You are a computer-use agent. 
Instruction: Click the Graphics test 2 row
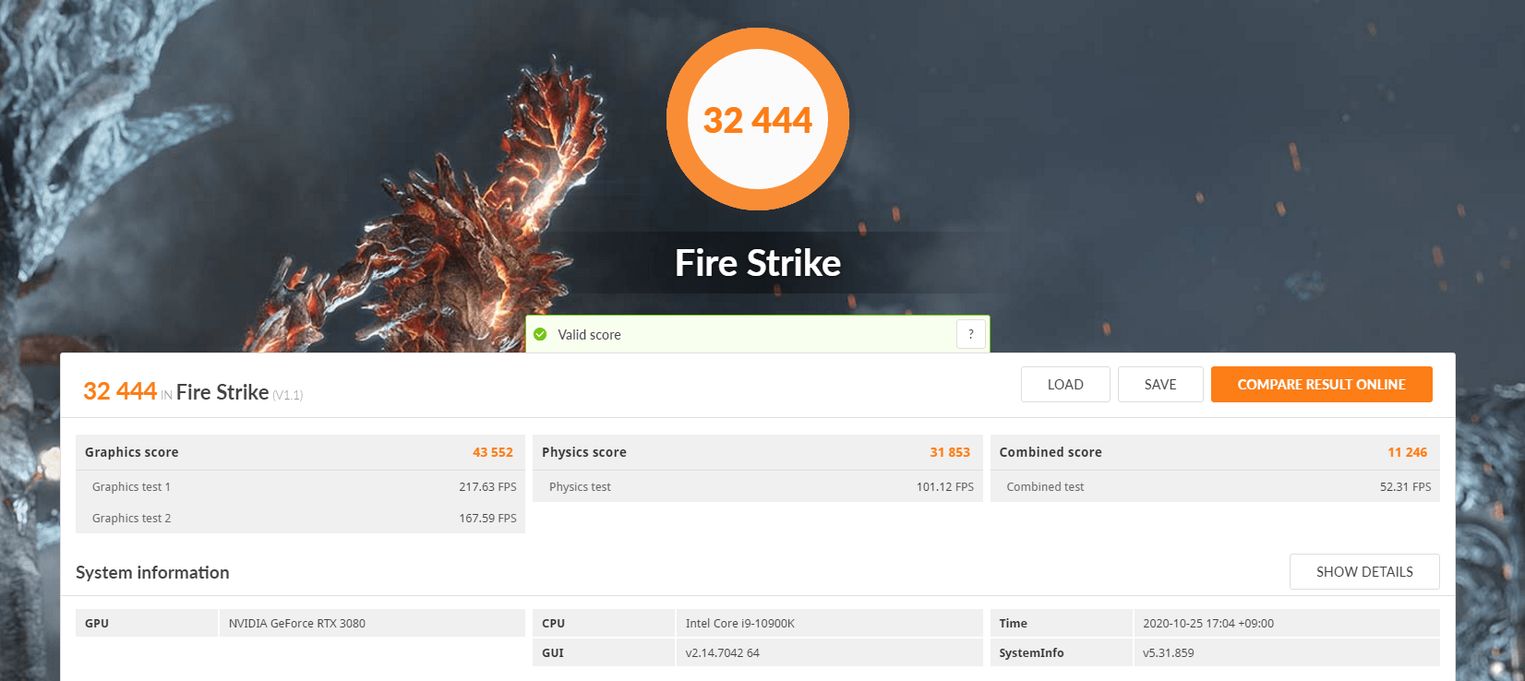coord(300,518)
